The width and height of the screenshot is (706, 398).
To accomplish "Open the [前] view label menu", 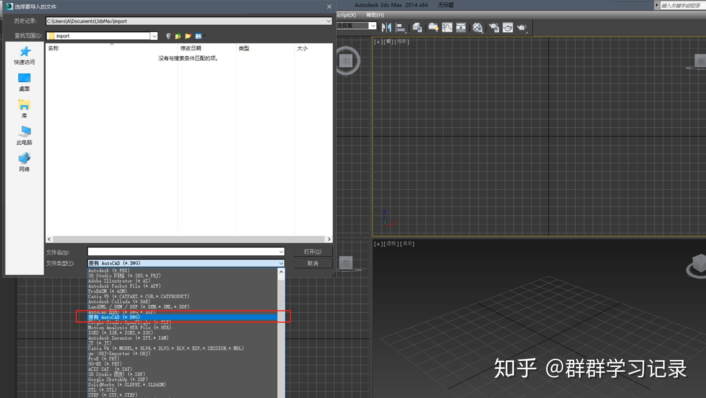I will (x=388, y=42).
